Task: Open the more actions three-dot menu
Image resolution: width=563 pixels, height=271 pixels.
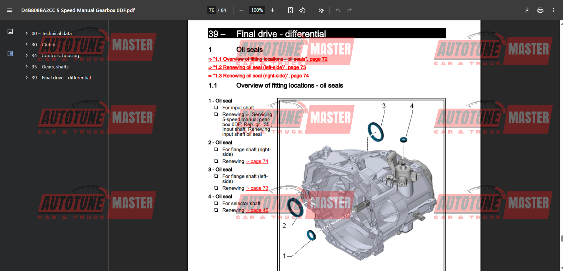Action: [554, 10]
